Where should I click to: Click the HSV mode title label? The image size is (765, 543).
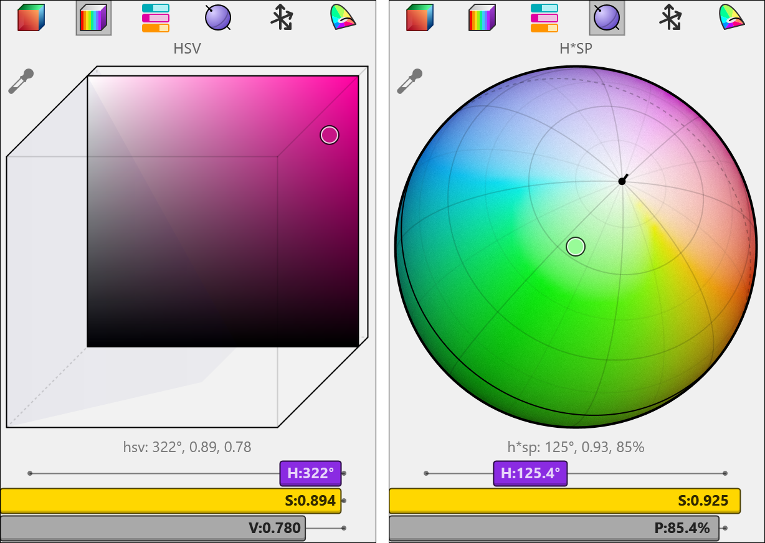point(188,49)
